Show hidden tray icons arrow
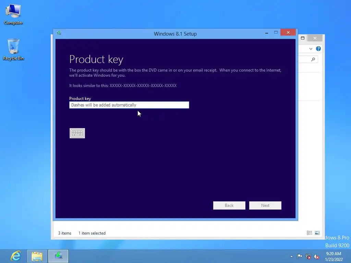The width and height of the screenshot is (351, 263). (x=291, y=256)
